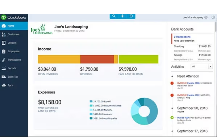Open the recent transactions clock icon
This screenshot has width=217, height=138.
[131, 16]
